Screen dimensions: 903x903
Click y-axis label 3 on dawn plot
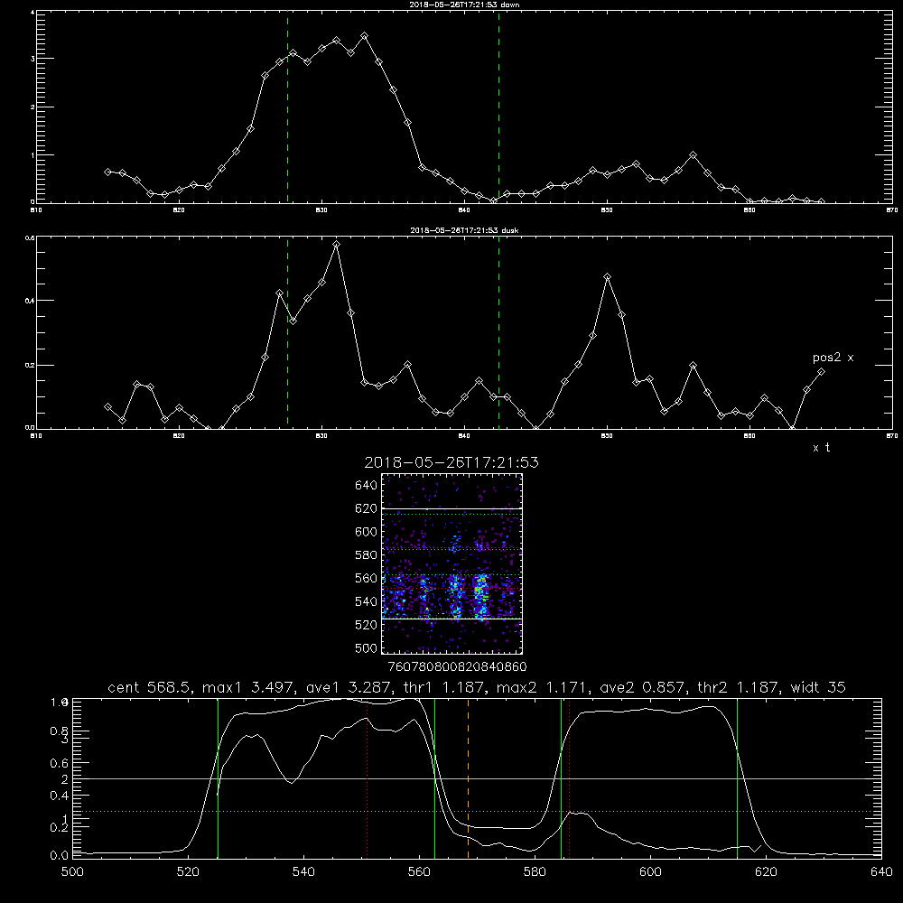click(x=33, y=59)
